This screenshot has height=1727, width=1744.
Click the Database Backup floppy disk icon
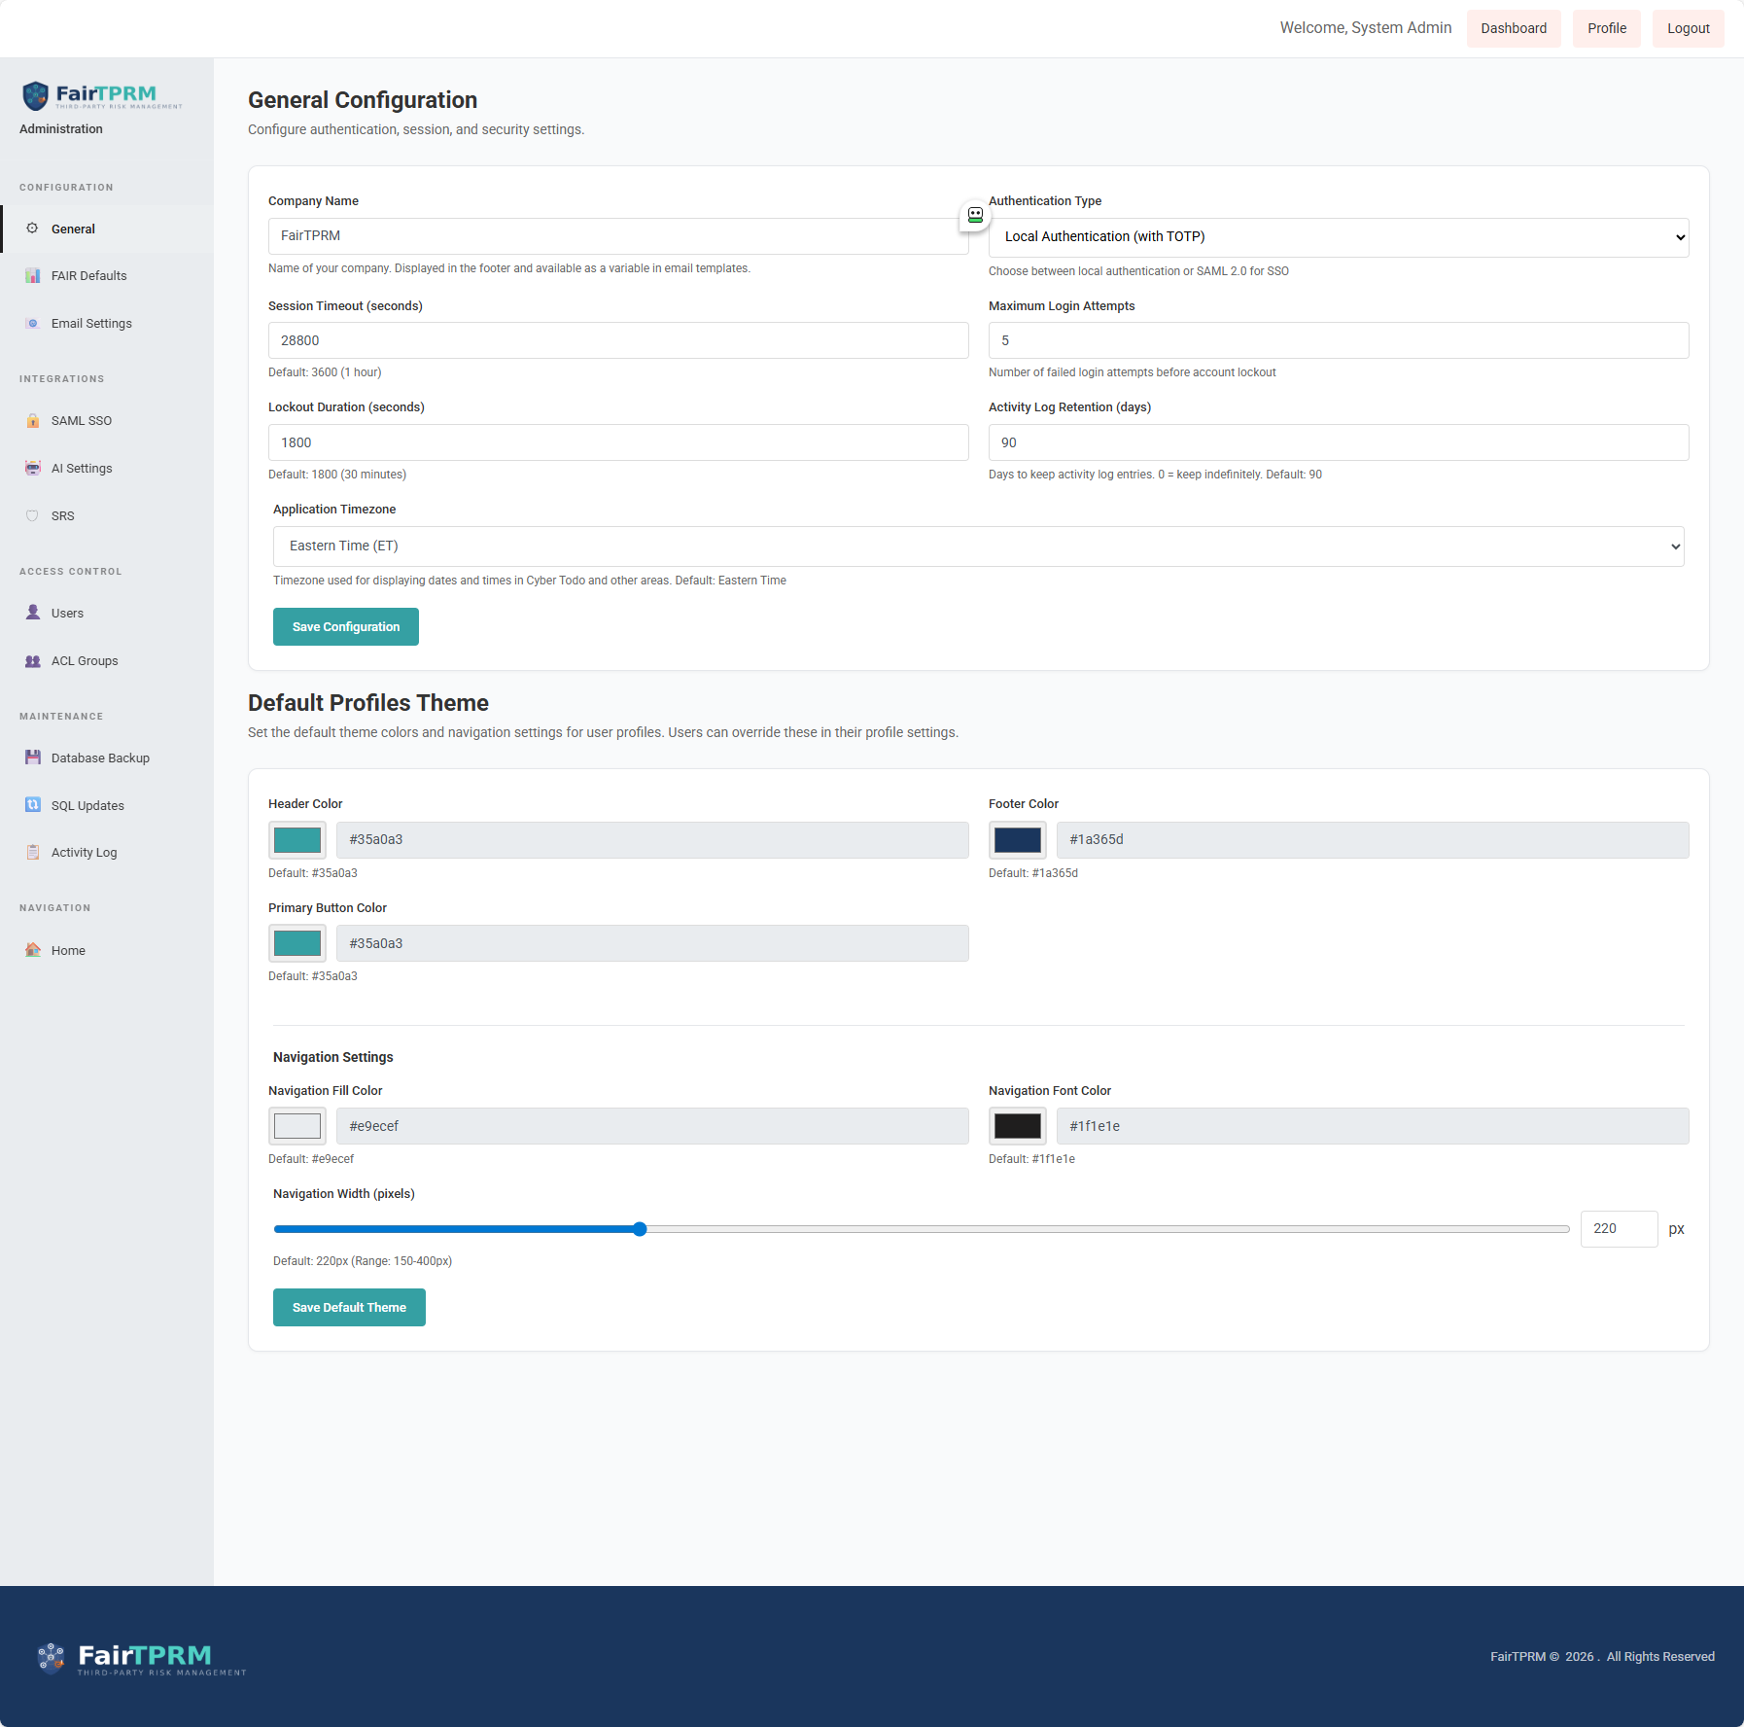(x=33, y=758)
